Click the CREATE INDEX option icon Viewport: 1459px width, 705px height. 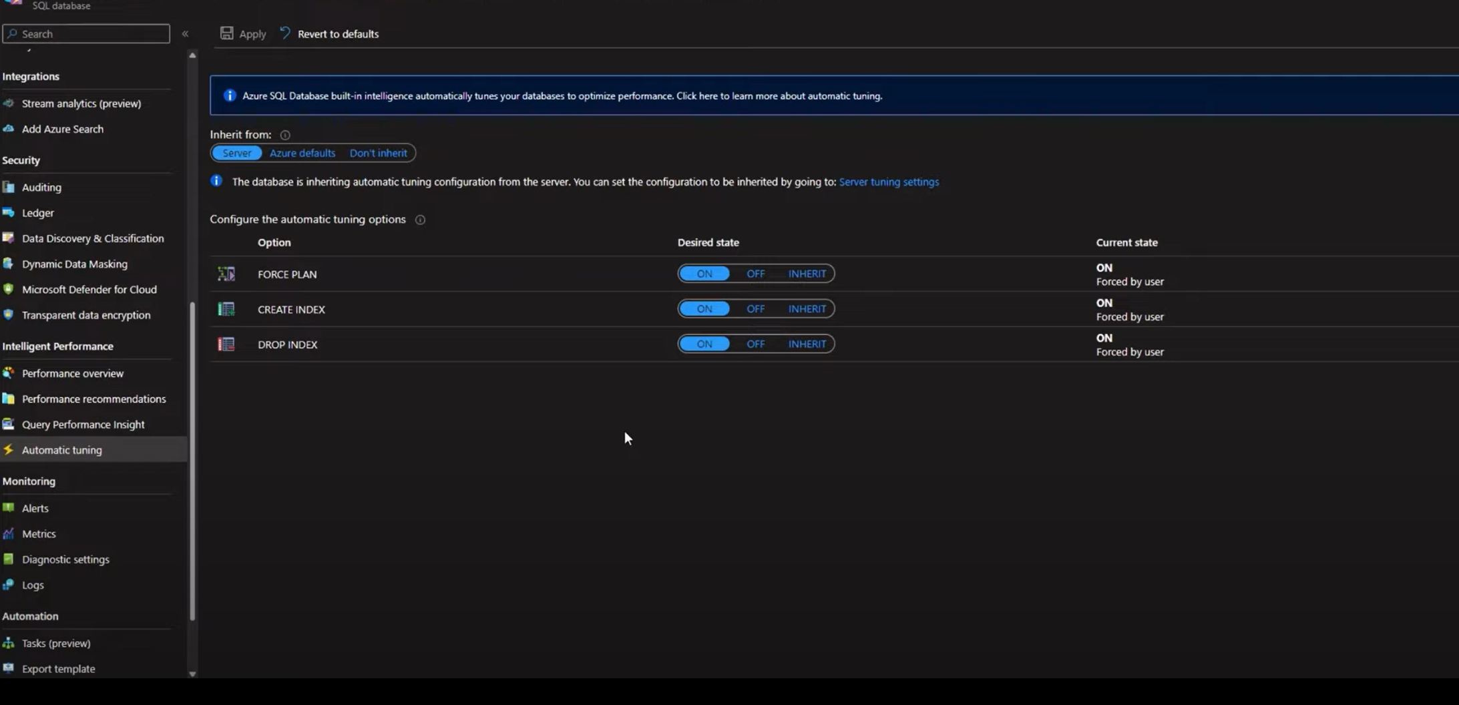[x=226, y=309]
